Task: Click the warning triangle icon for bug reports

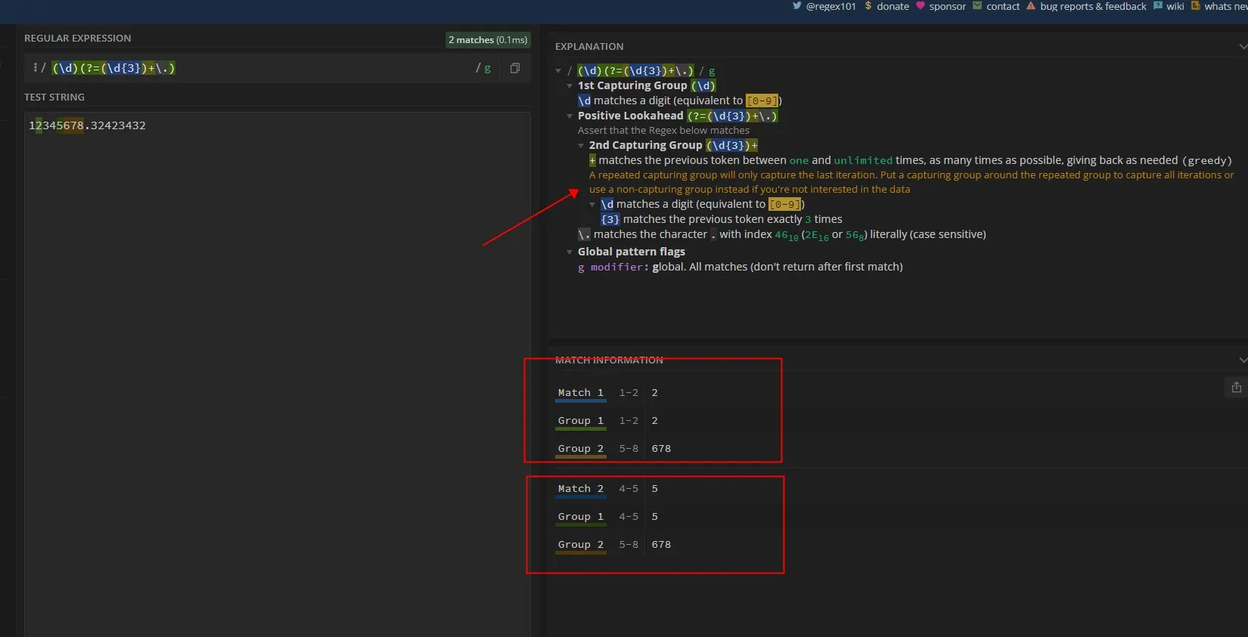Action: (x=1030, y=6)
